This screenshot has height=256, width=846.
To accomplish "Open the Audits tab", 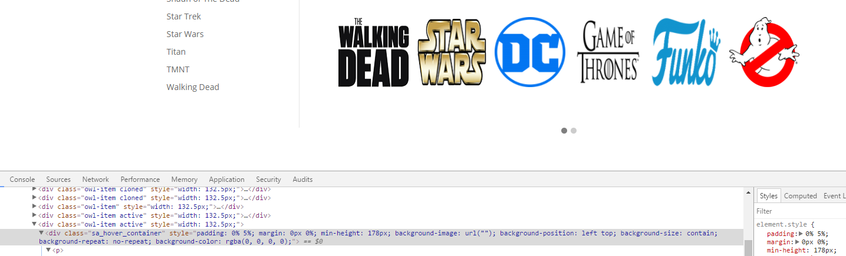I will click(x=302, y=179).
